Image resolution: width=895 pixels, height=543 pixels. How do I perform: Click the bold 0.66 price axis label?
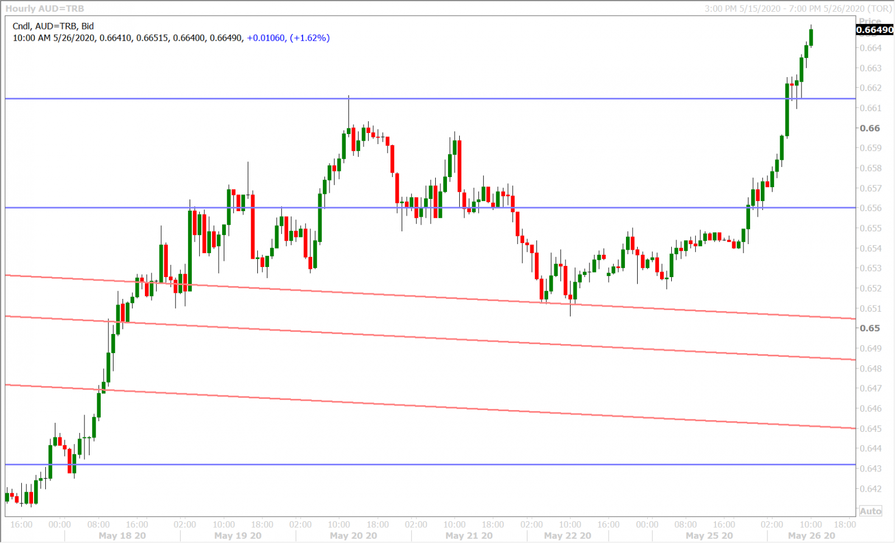click(x=870, y=128)
